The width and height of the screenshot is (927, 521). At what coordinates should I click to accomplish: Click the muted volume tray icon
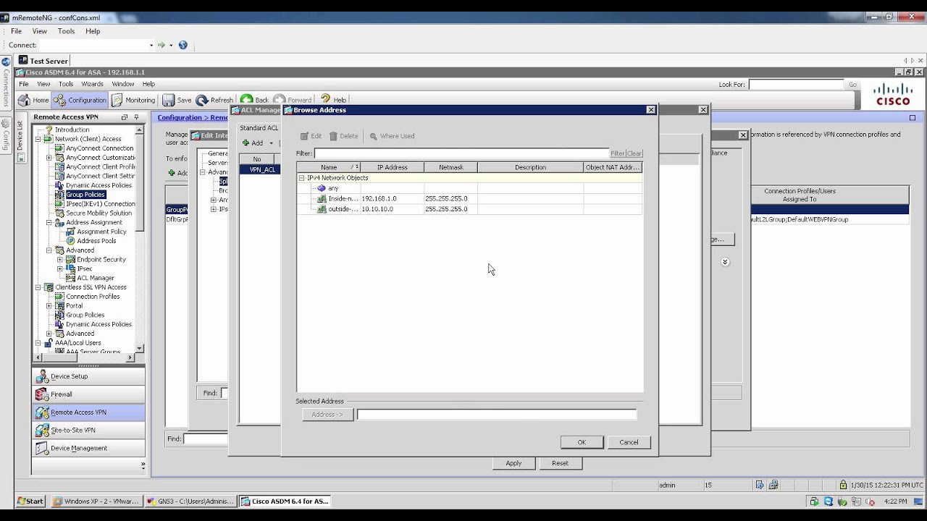(870, 501)
